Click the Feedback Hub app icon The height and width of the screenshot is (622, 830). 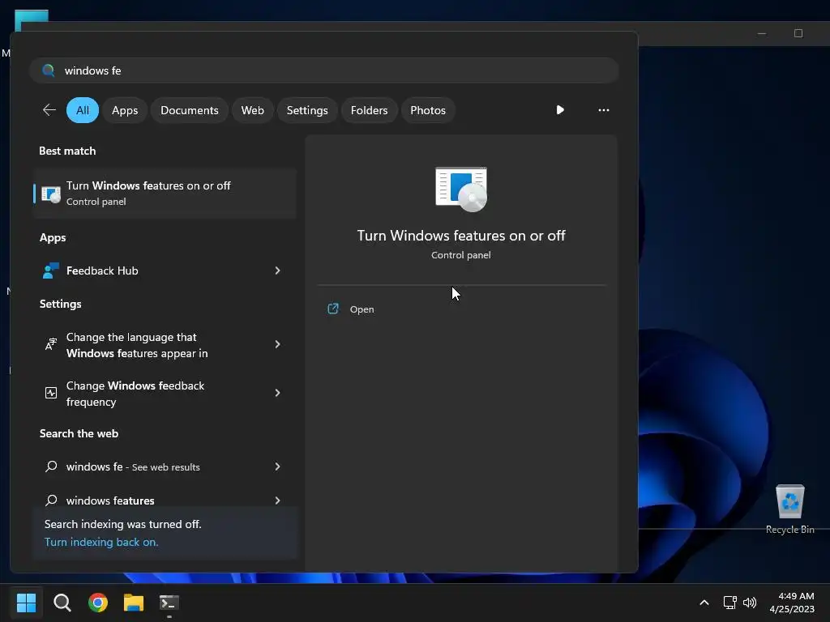click(x=51, y=271)
